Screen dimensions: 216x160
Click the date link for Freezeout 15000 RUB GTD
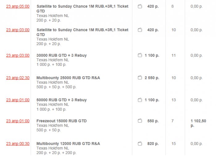click(x=18, y=121)
